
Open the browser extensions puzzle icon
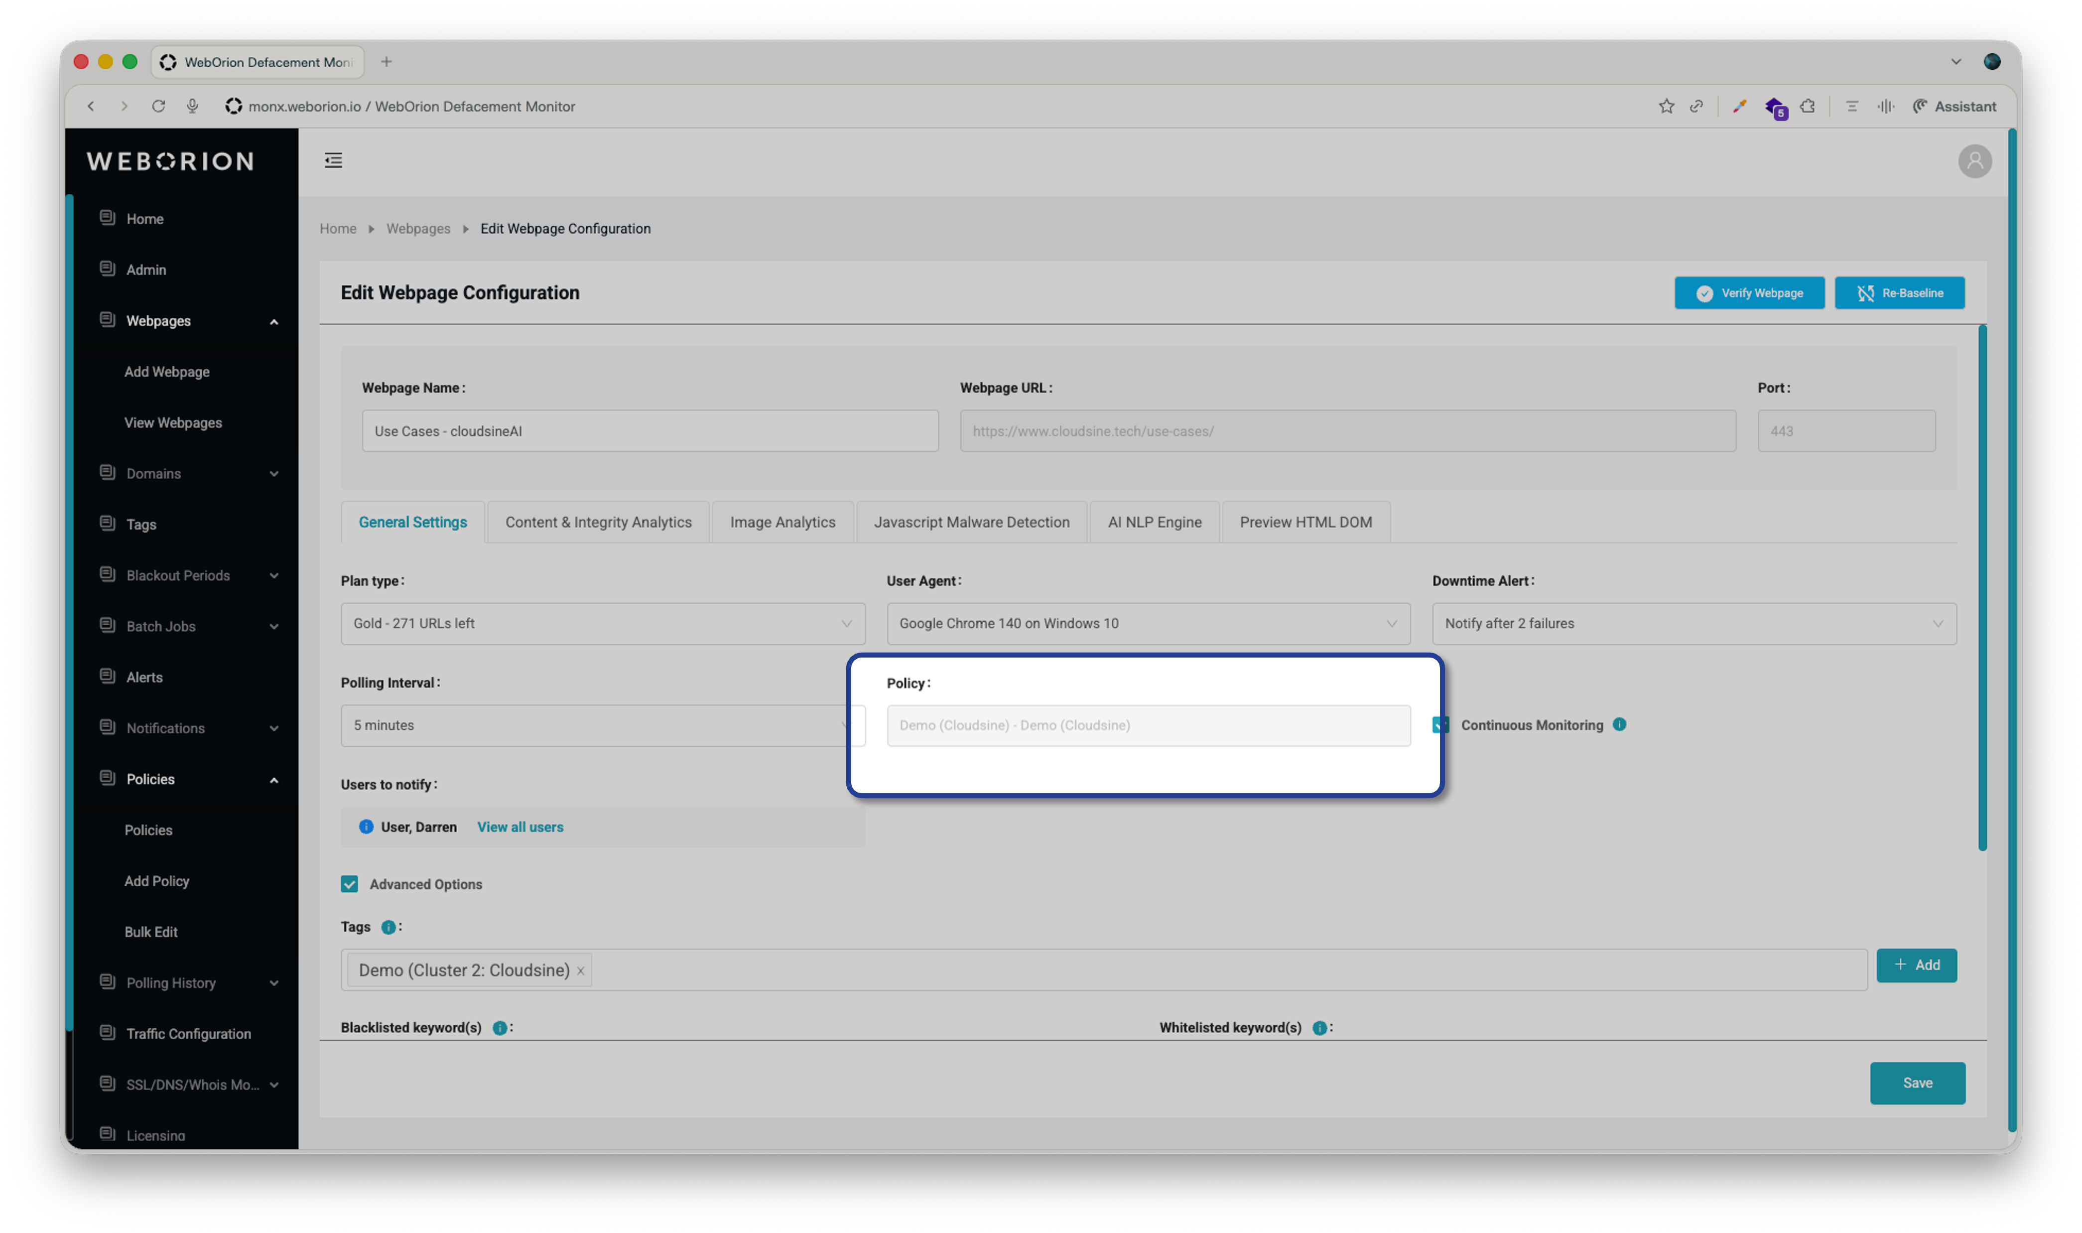coord(1807,106)
